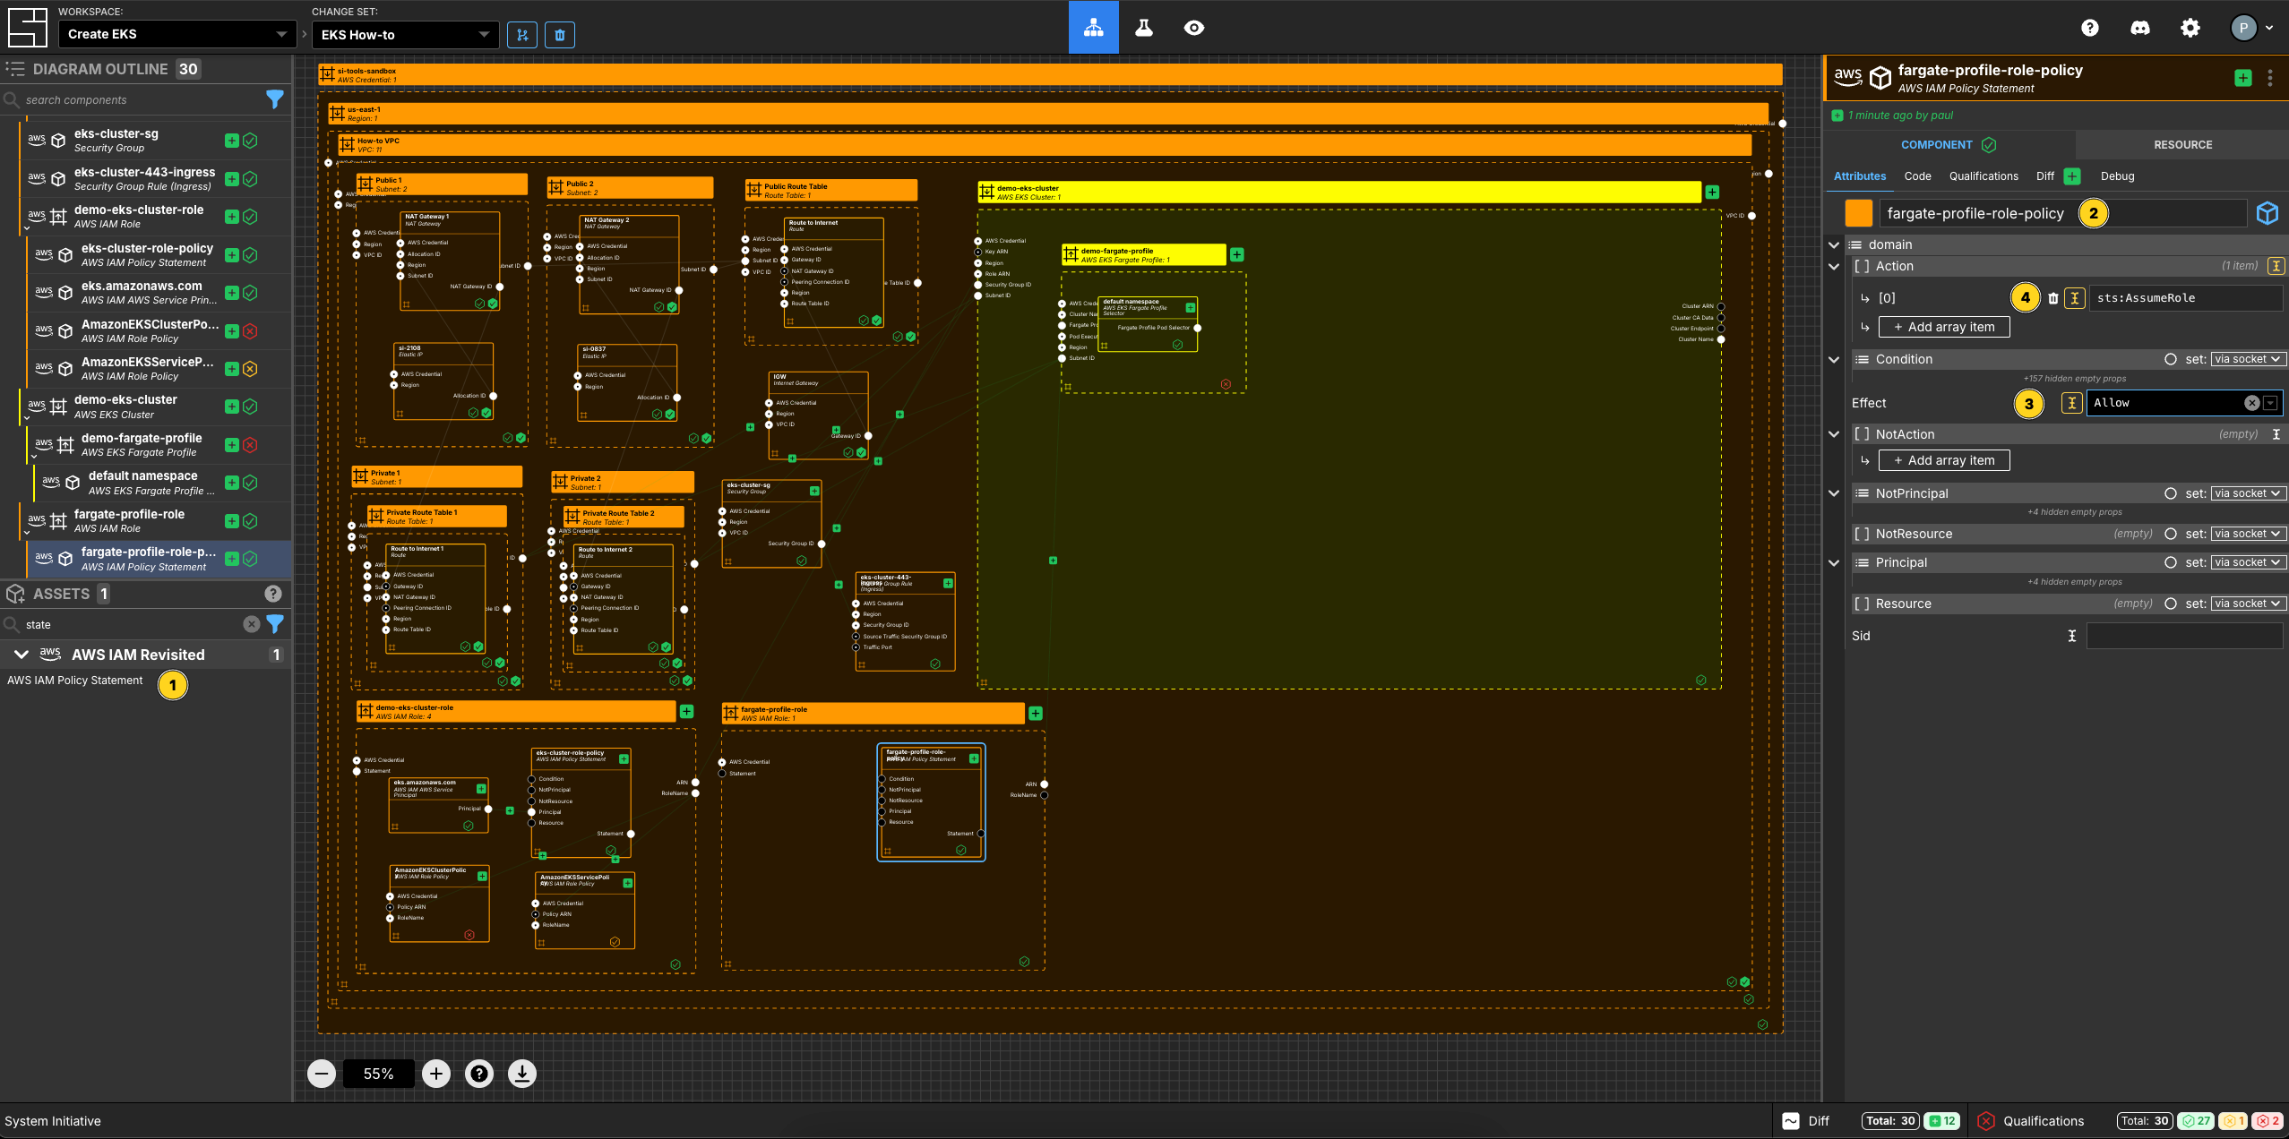Collapse the AWS IAM Revisited asset group
The height and width of the screenshot is (1139, 2289).
(x=21, y=655)
